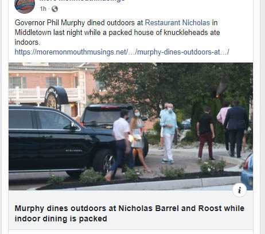Click the "indoor dining is packed" headline line

tap(61, 219)
